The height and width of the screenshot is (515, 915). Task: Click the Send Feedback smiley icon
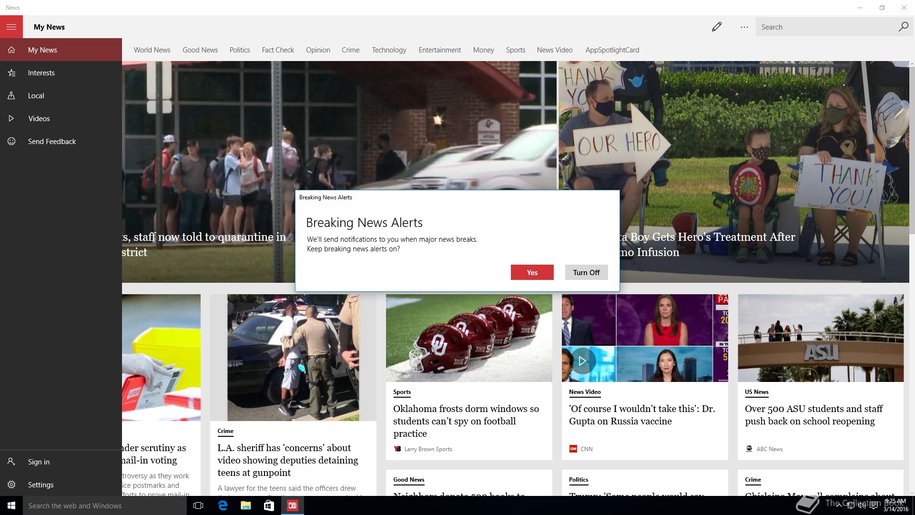tap(11, 142)
